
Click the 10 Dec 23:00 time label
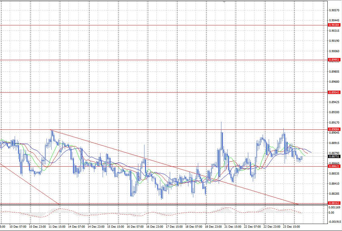38,227
